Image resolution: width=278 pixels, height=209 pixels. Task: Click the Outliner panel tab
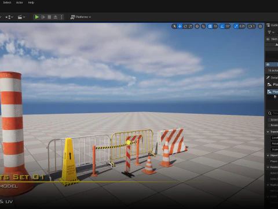click(272, 26)
